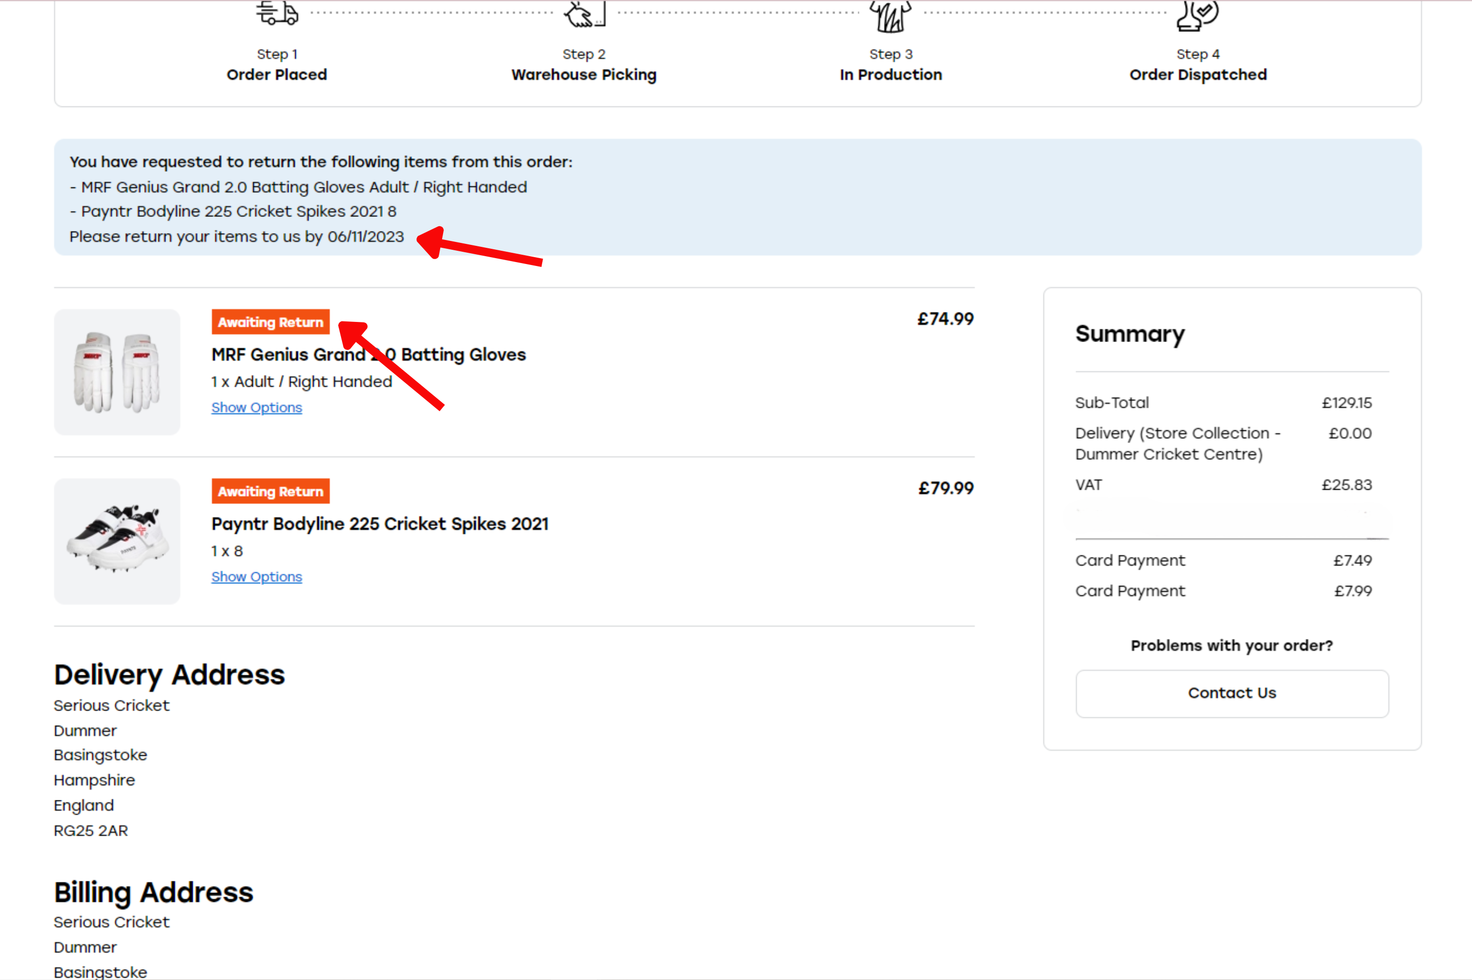Click the Delivery Address heading

[169, 674]
